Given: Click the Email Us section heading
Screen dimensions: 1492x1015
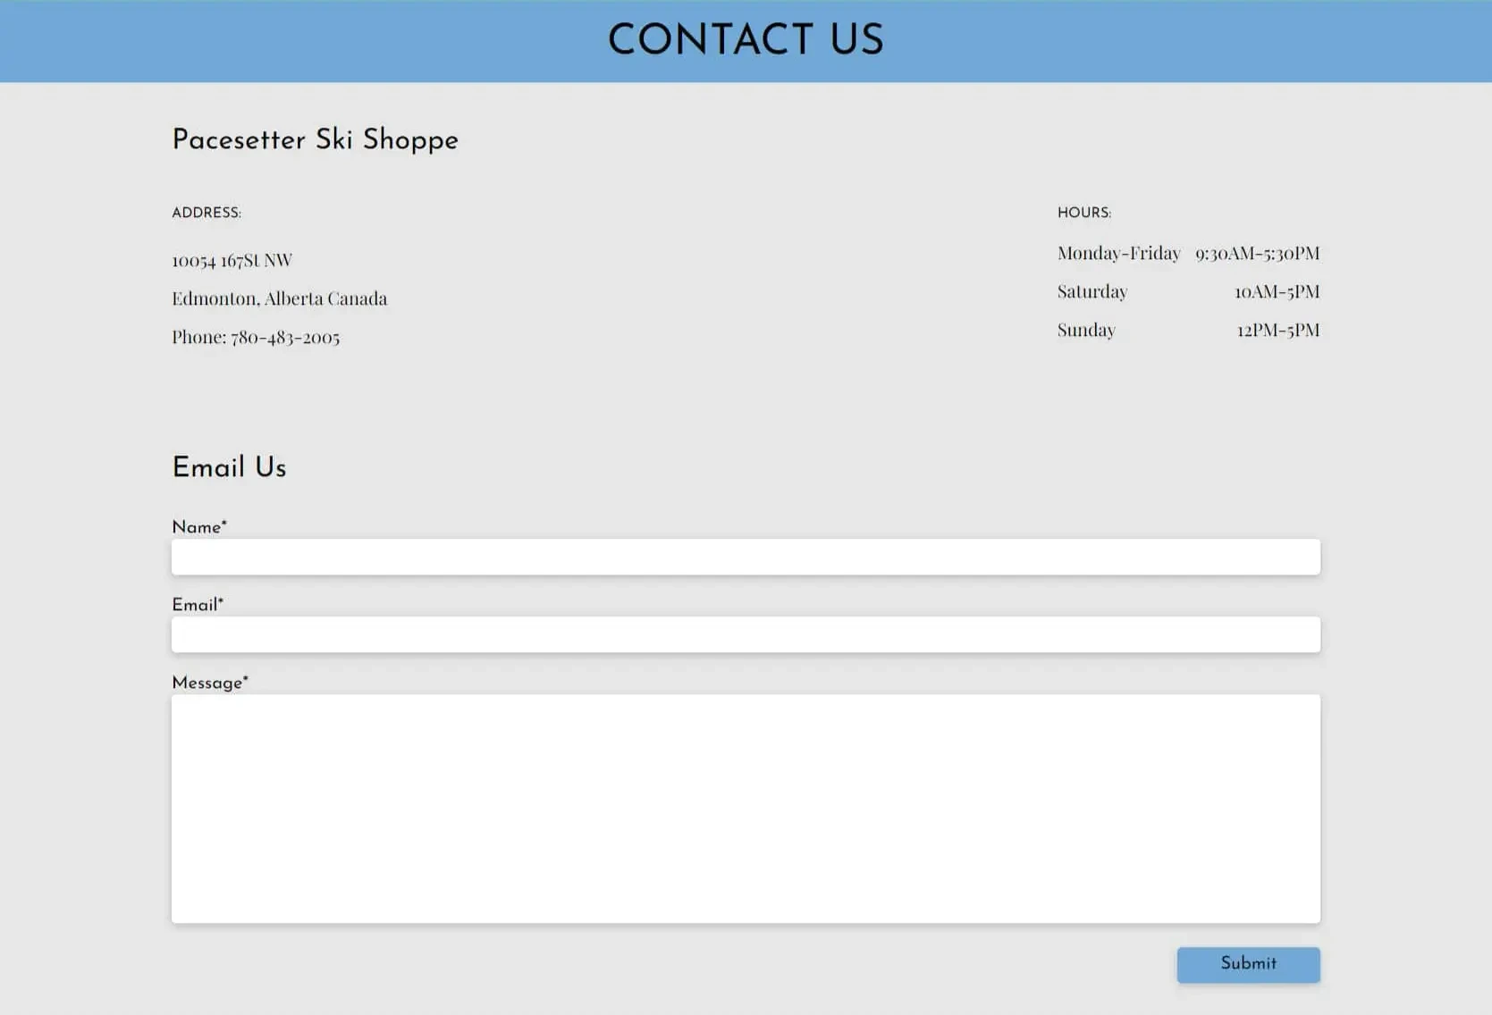Looking at the screenshot, I should pyautogui.click(x=229, y=466).
